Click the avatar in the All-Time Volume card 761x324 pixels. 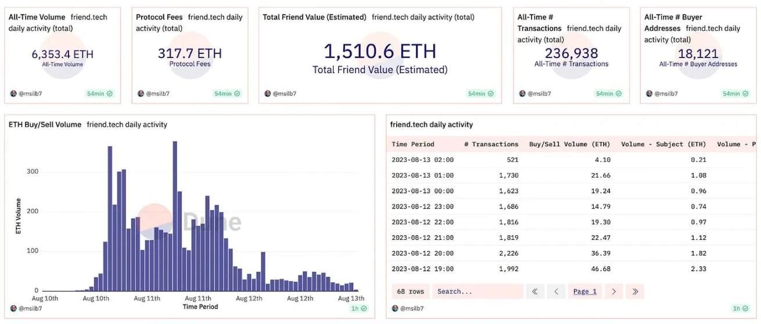[x=13, y=93]
